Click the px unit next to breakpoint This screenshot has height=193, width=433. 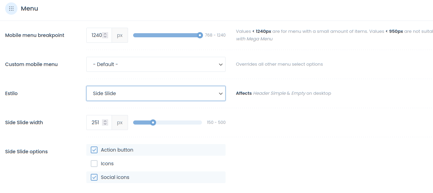[120, 35]
